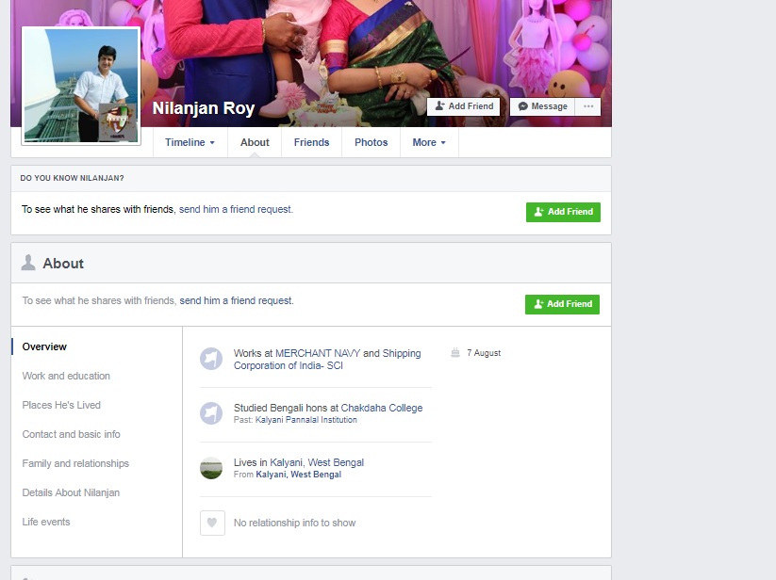776x580 pixels.
Task: Open Nilanjan Roy's profile picture
Action: click(x=81, y=86)
